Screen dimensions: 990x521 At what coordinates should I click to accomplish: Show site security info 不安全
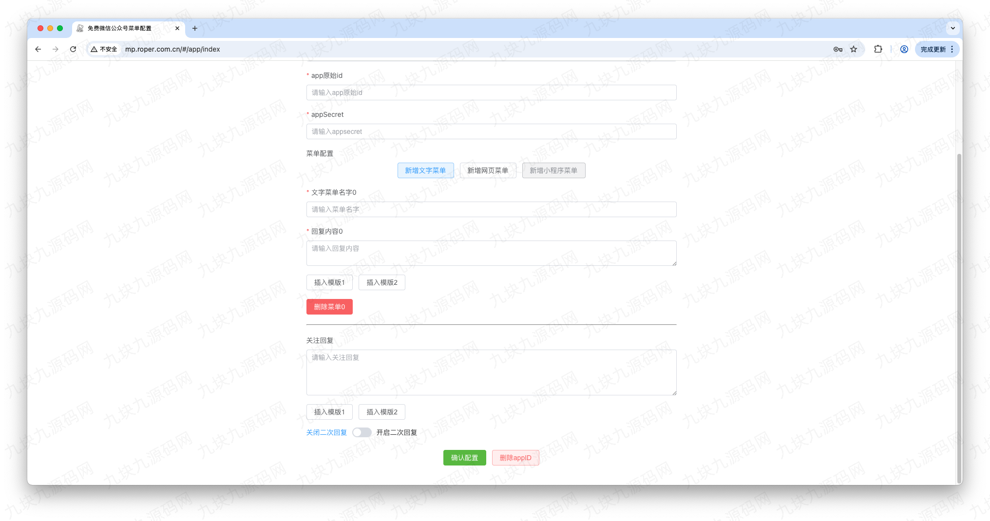pos(104,49)
